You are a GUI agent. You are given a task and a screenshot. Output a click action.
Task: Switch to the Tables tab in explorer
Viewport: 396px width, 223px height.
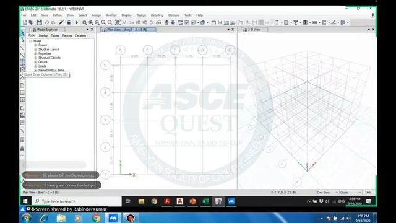click(x=55, y=36)
